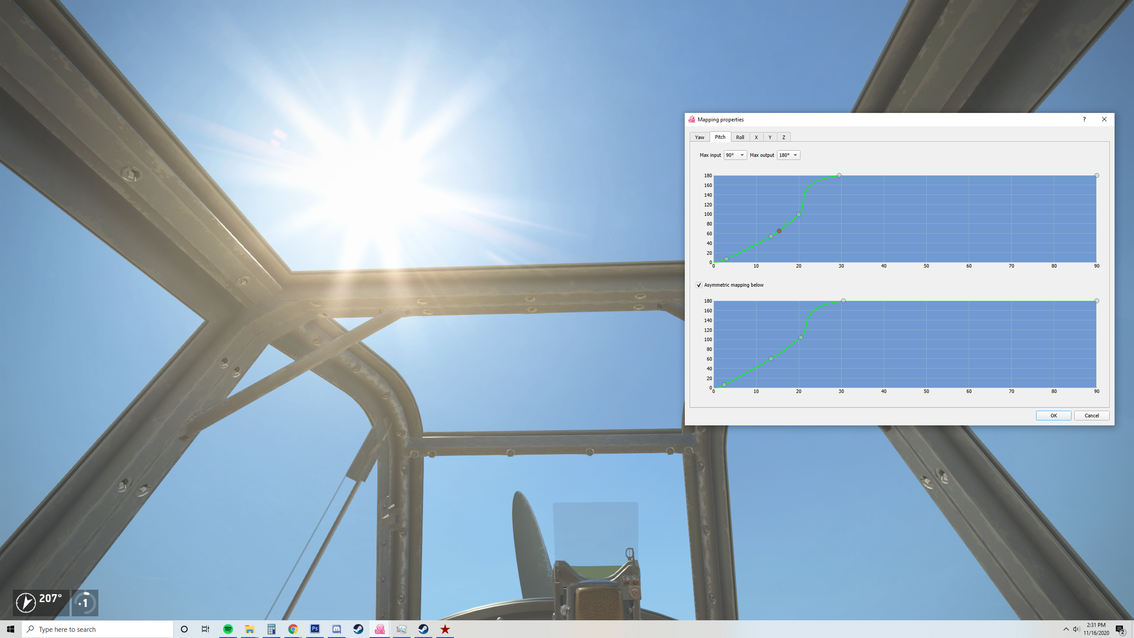Click the help question mark button

pyautogui.click(x=1084, y=119)
